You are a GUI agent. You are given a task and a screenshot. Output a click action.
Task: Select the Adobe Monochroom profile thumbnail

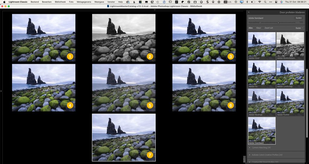coord(290,46)
